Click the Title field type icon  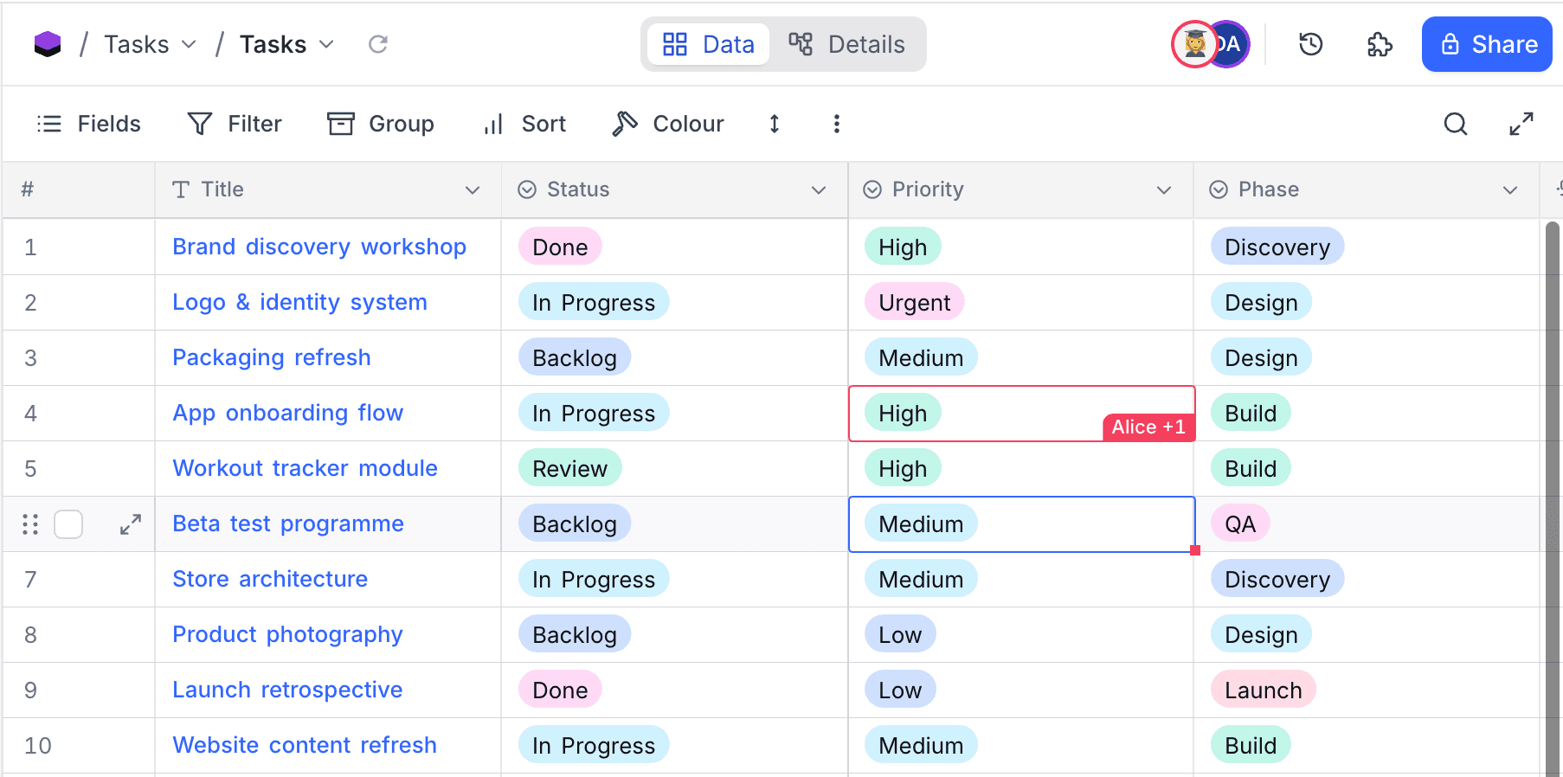180,189
